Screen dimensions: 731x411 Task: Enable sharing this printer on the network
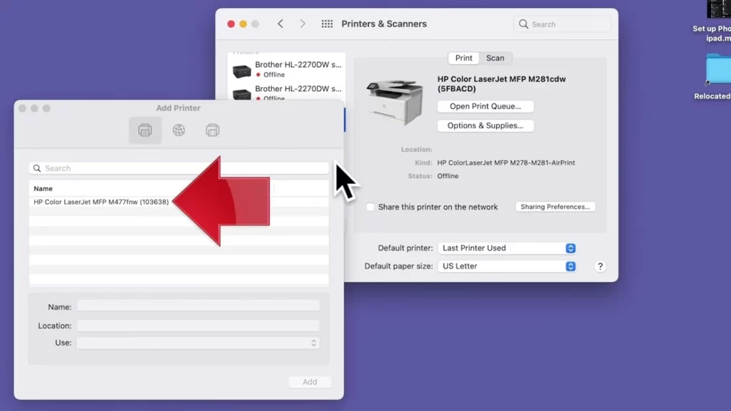370,207
